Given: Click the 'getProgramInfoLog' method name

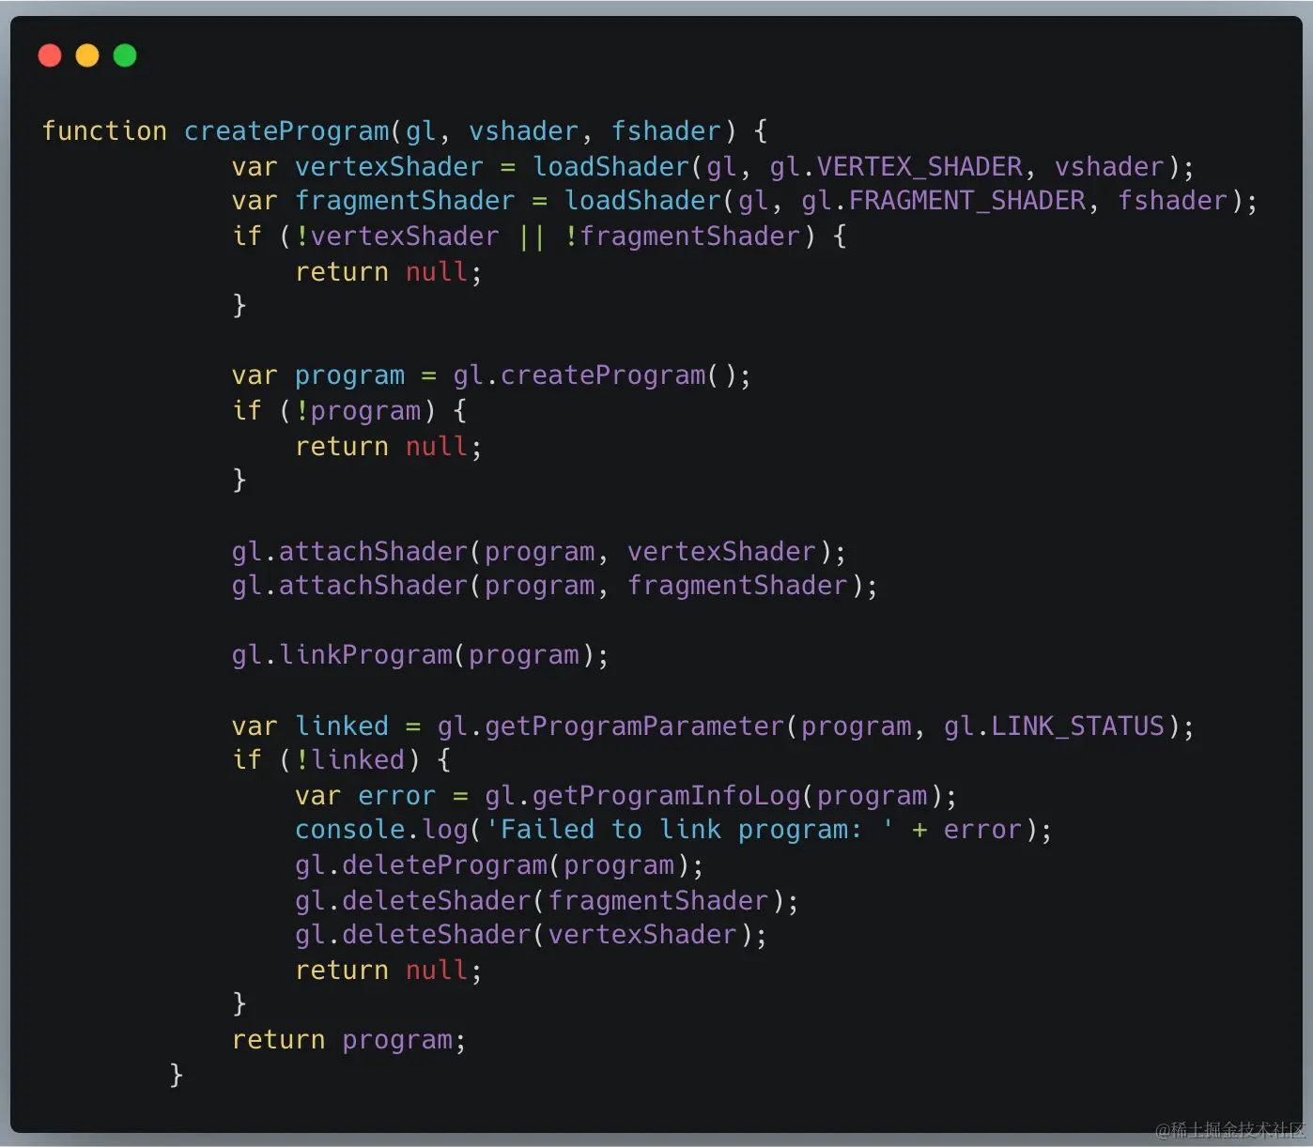Looking at the screenshot, I should [666, 796].
